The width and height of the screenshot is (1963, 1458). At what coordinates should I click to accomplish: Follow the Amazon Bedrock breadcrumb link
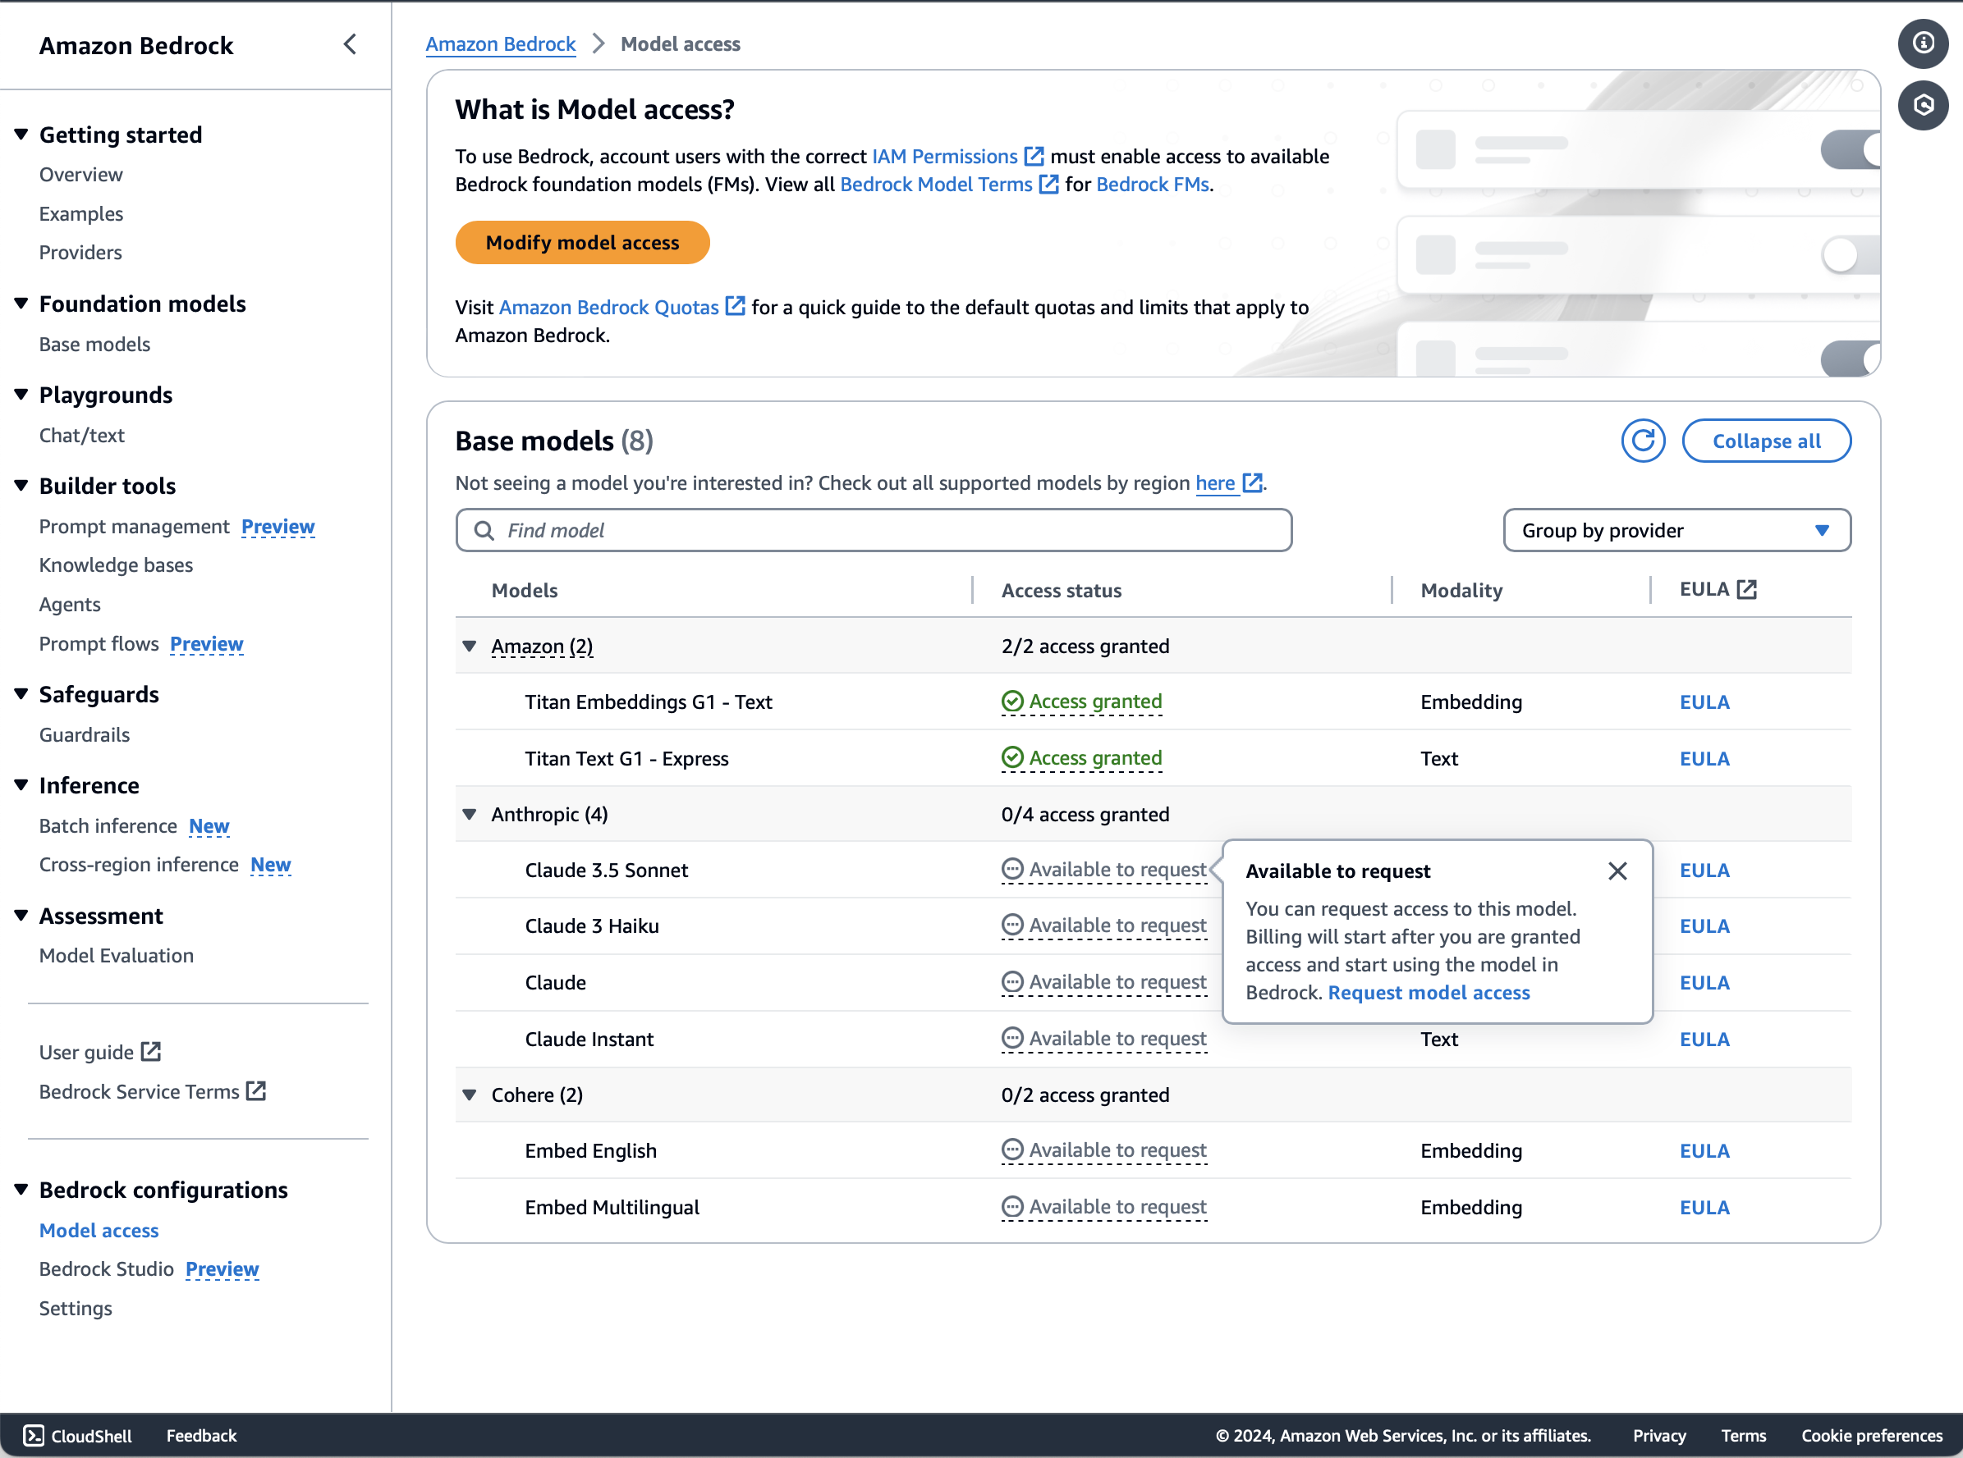point(501,44)
